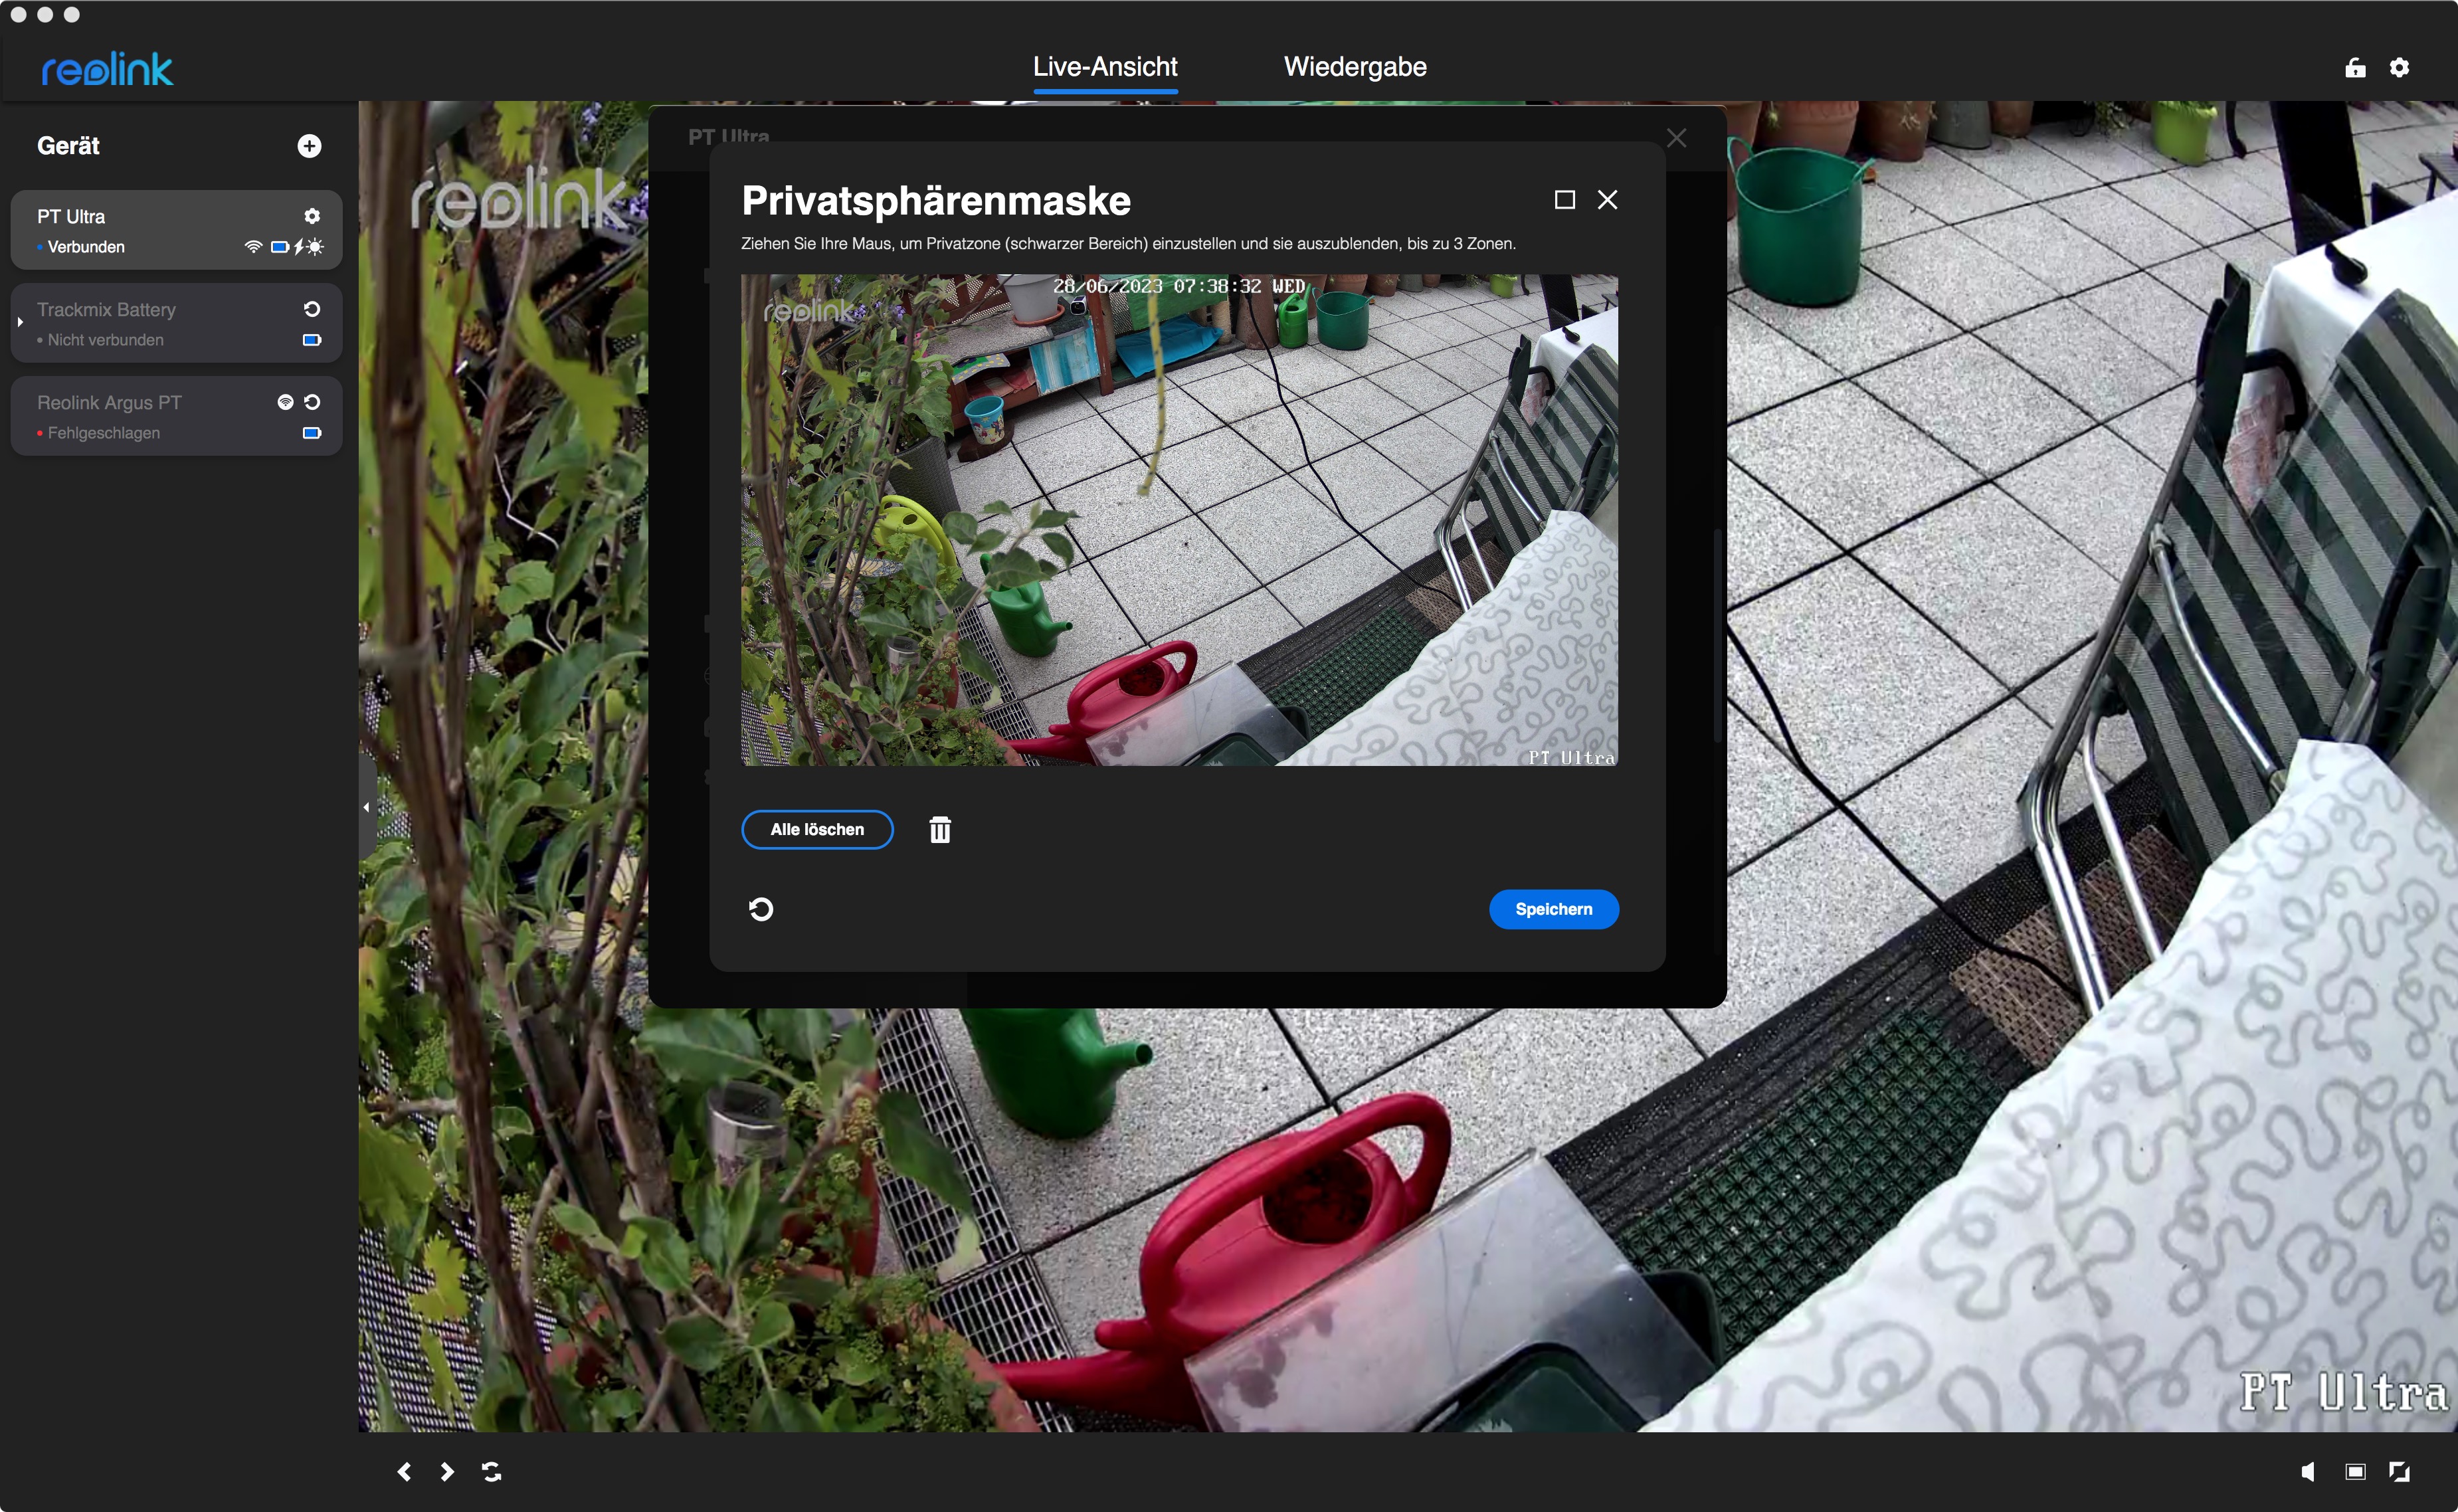Click the lock icon in top bar

[2355, 67]
